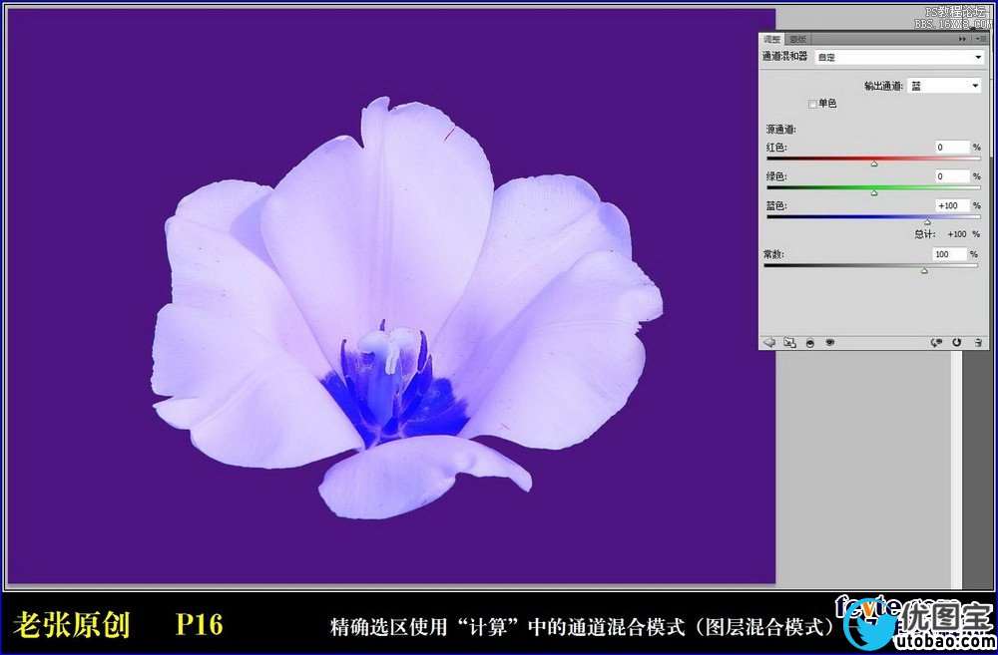Open the 输出通道 output channel dropdown
This screenshot has width=998, height=655.
pyautogui.click(x=944, y=87)
